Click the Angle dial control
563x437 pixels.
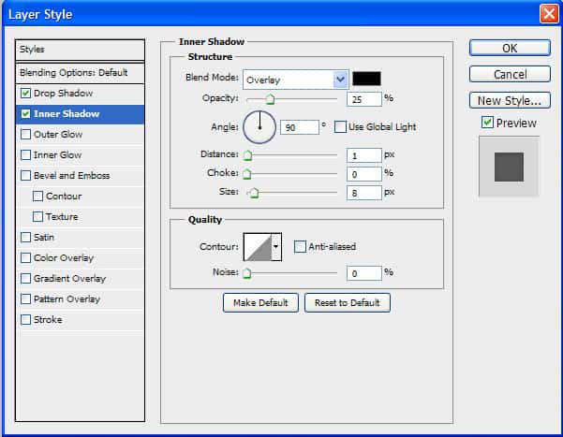pyautogui.click(x=259, y=124)
